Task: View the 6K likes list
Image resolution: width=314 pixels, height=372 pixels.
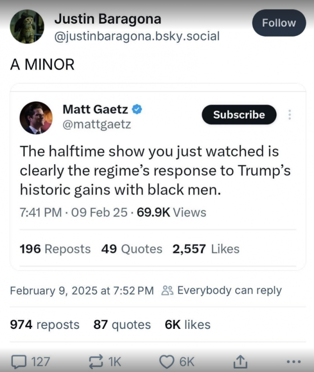Action: [188, 325]
